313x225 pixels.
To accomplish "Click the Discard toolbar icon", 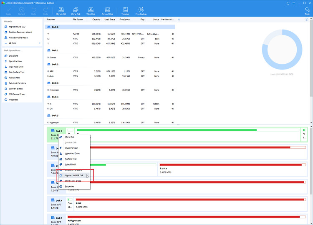I will coord(21,11).
